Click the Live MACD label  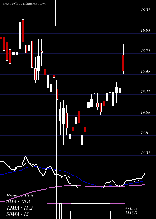(x=131, y=211)
